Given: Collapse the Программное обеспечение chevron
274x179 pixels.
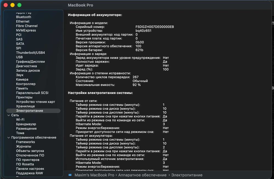Looking at the screenshot, I should 8,138.
